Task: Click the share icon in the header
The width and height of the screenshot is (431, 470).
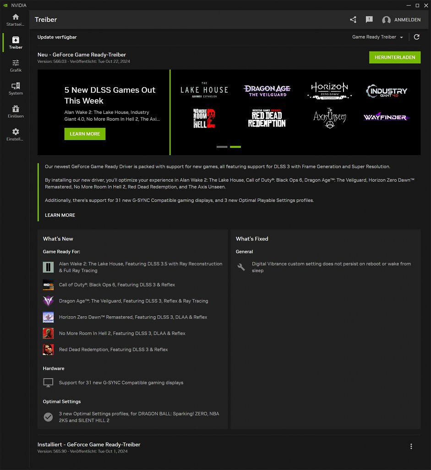Action: coord(353,20)
